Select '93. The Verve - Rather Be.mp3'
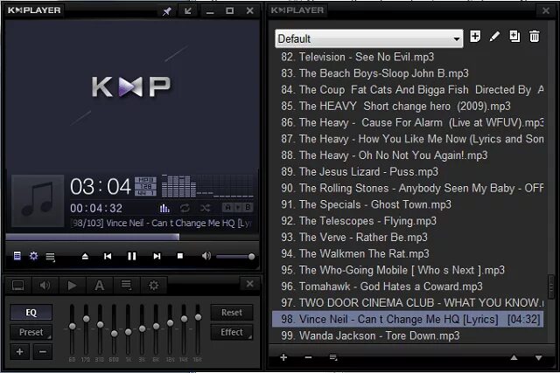Image resolution: width=560 pixels, height=373 pixels. tap(408, 238)
